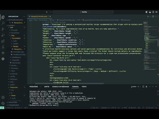Open the Extensions view
Viewport: 159px width, 119px height.
3,41
